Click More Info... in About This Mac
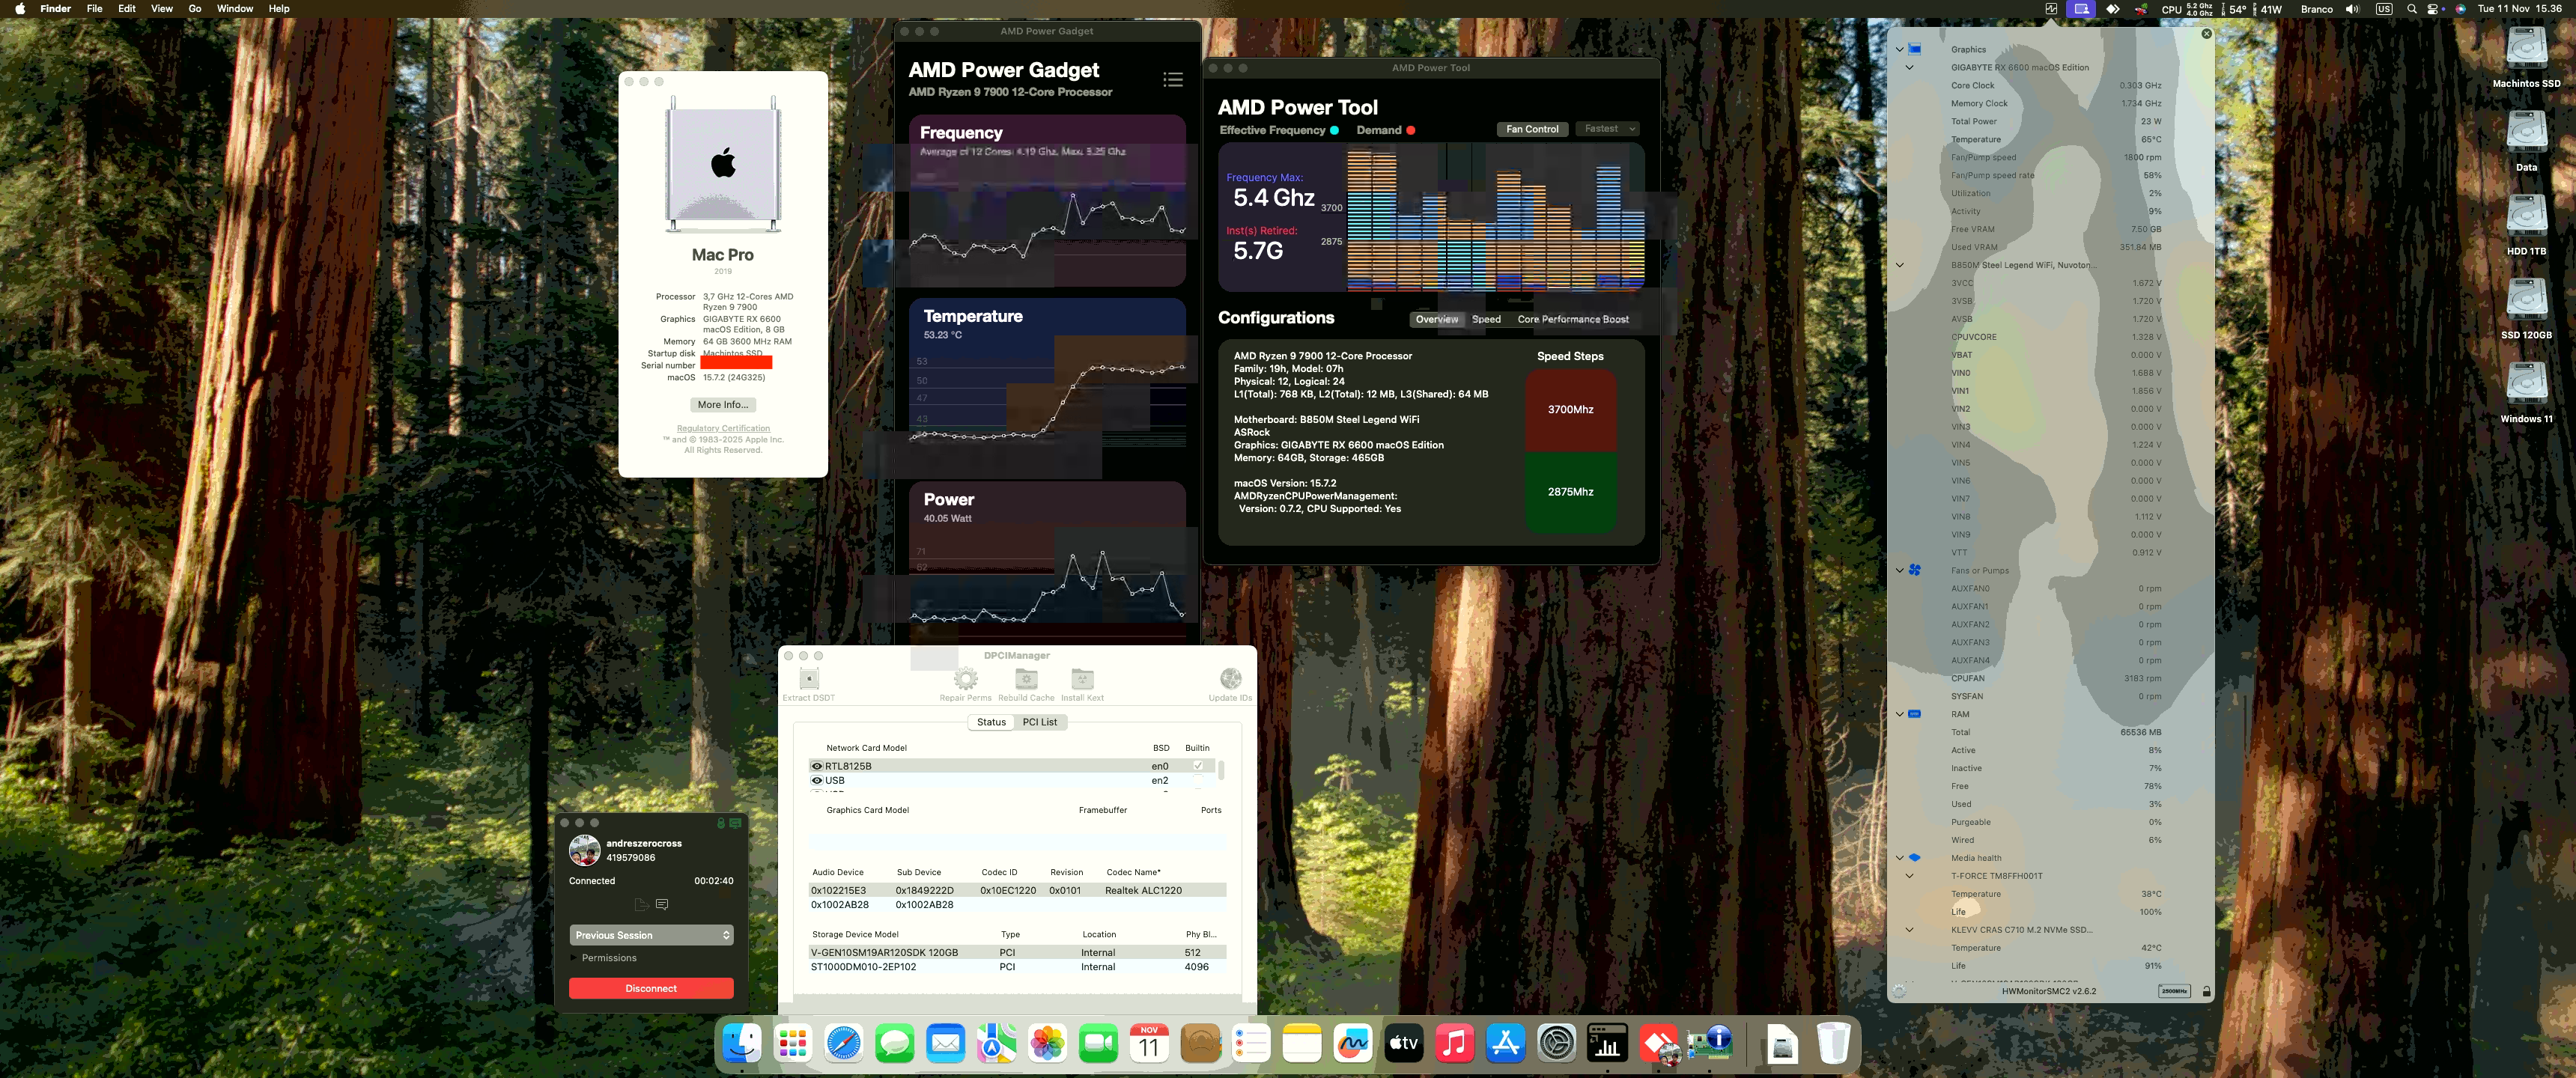Screen dimensions: 2576x1078 tap(722, 405)
